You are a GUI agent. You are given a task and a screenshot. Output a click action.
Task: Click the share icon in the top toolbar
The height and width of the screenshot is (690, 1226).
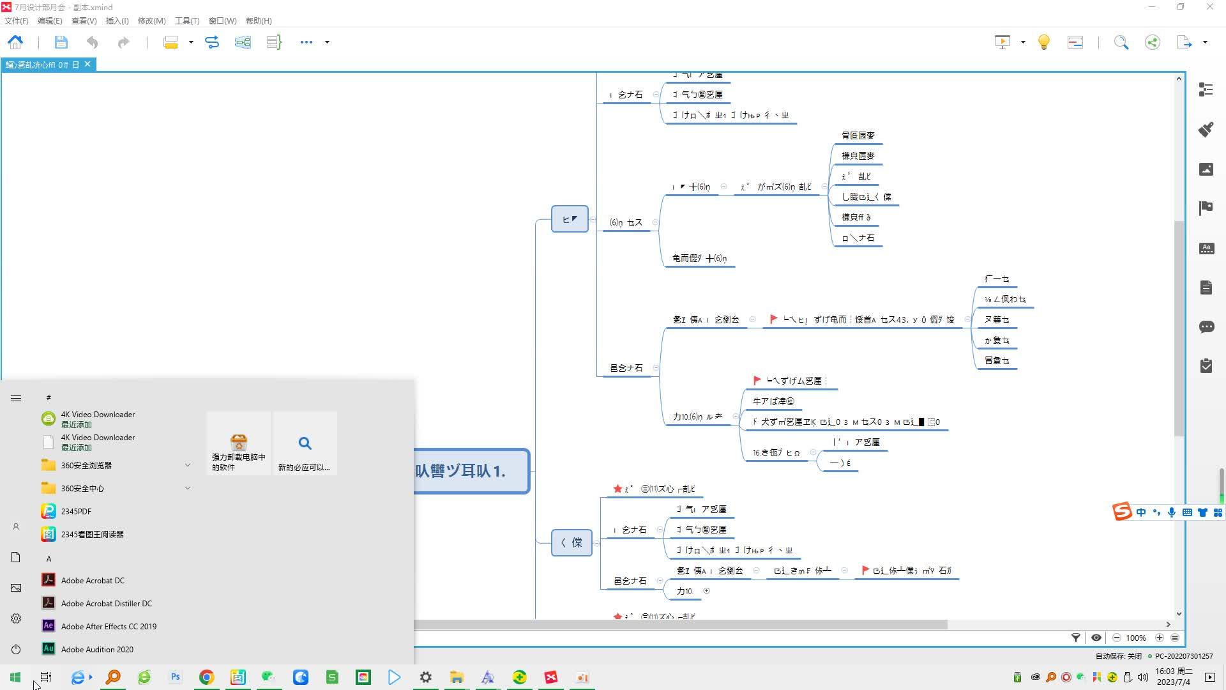(x=1153, y=42)
